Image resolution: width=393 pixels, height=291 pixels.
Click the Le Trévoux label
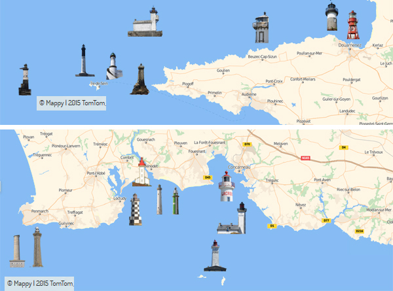point(373,152)
